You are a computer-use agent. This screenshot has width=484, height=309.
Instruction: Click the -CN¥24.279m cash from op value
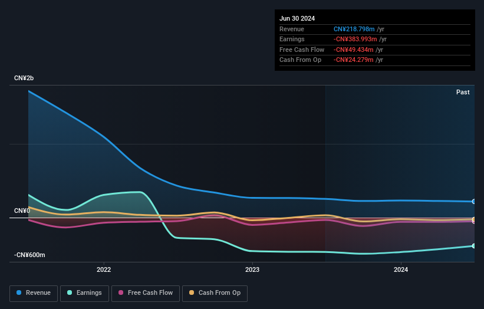coord(354,60)
